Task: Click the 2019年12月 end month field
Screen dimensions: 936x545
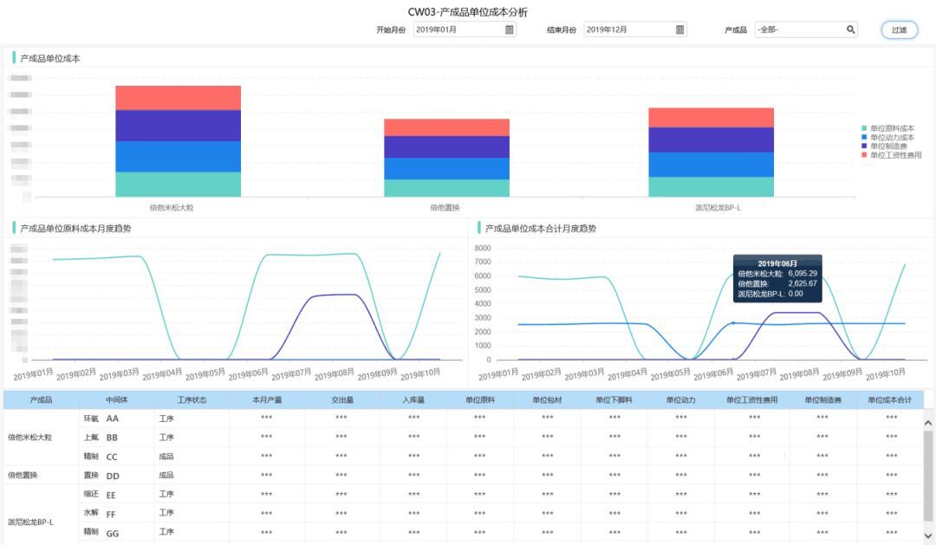Action: click(x=635, y=29)
